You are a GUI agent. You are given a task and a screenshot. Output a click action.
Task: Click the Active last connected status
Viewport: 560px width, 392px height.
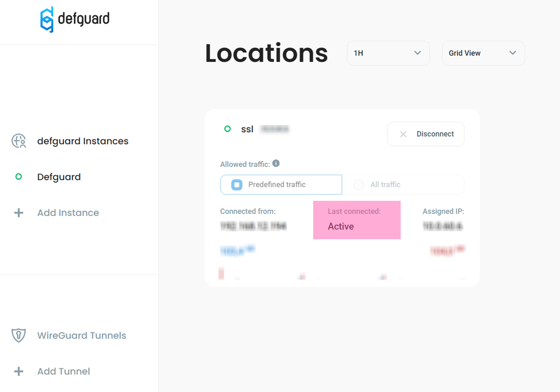[x=341, y=226]
